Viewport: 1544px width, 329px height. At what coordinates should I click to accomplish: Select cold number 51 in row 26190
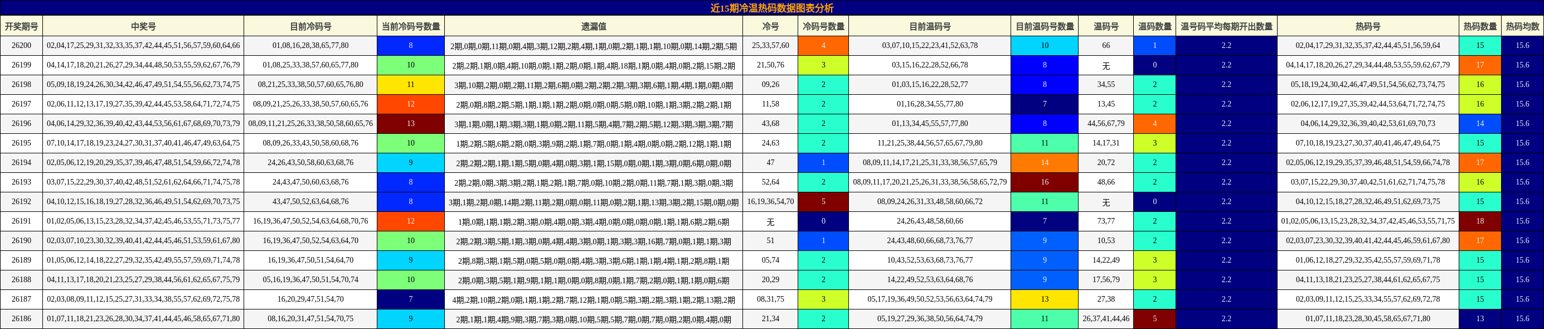770,241
